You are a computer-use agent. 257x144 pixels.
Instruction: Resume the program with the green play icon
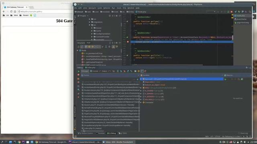(79, 71)
